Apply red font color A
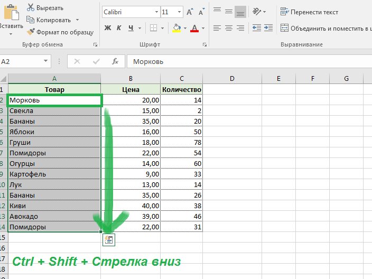The width and height of the screenshot is (372, 279). pos(194,28)
